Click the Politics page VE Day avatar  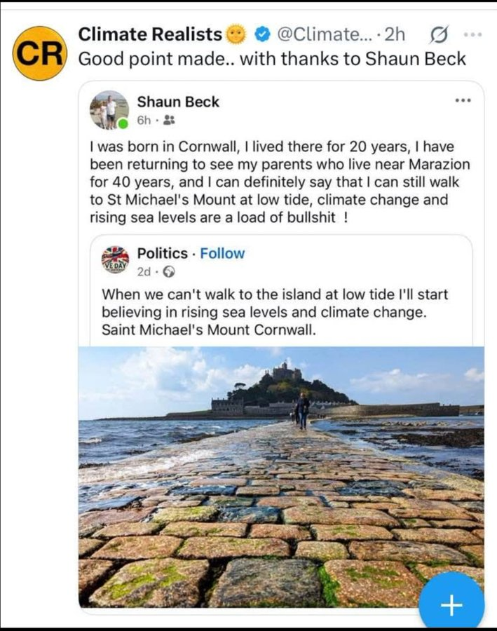(115, 259)
